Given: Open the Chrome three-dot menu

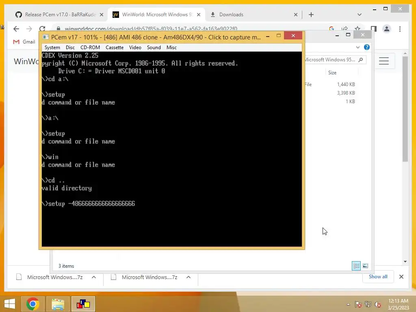Looking at the screenshot, I should tap(400, 29).
